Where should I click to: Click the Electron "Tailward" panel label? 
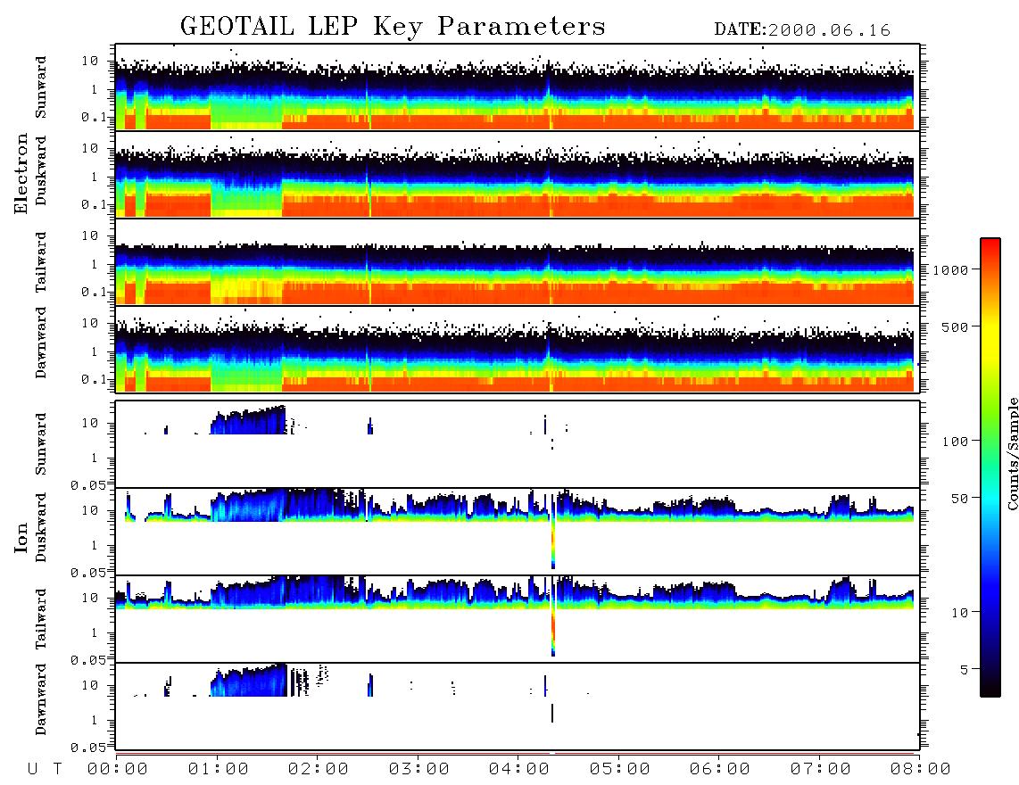[41, 262]
